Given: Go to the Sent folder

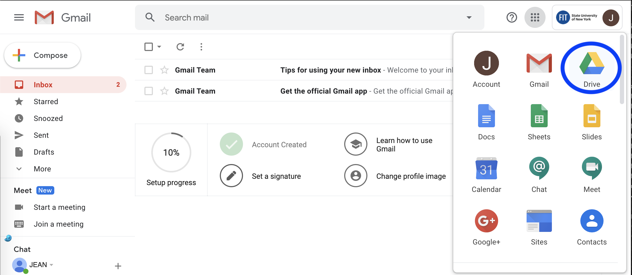Looking at the screenshot, I should [63, 135].
